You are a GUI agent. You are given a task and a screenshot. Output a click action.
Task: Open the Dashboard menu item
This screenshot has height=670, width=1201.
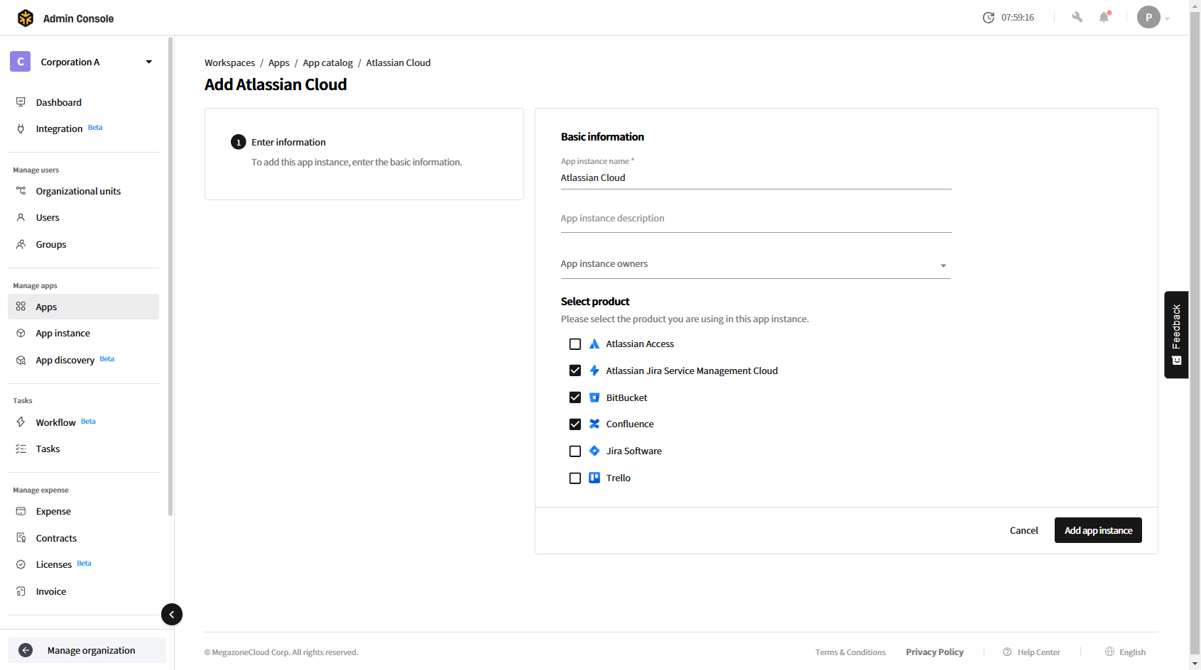pyautogui.click(x=83, y=102)
